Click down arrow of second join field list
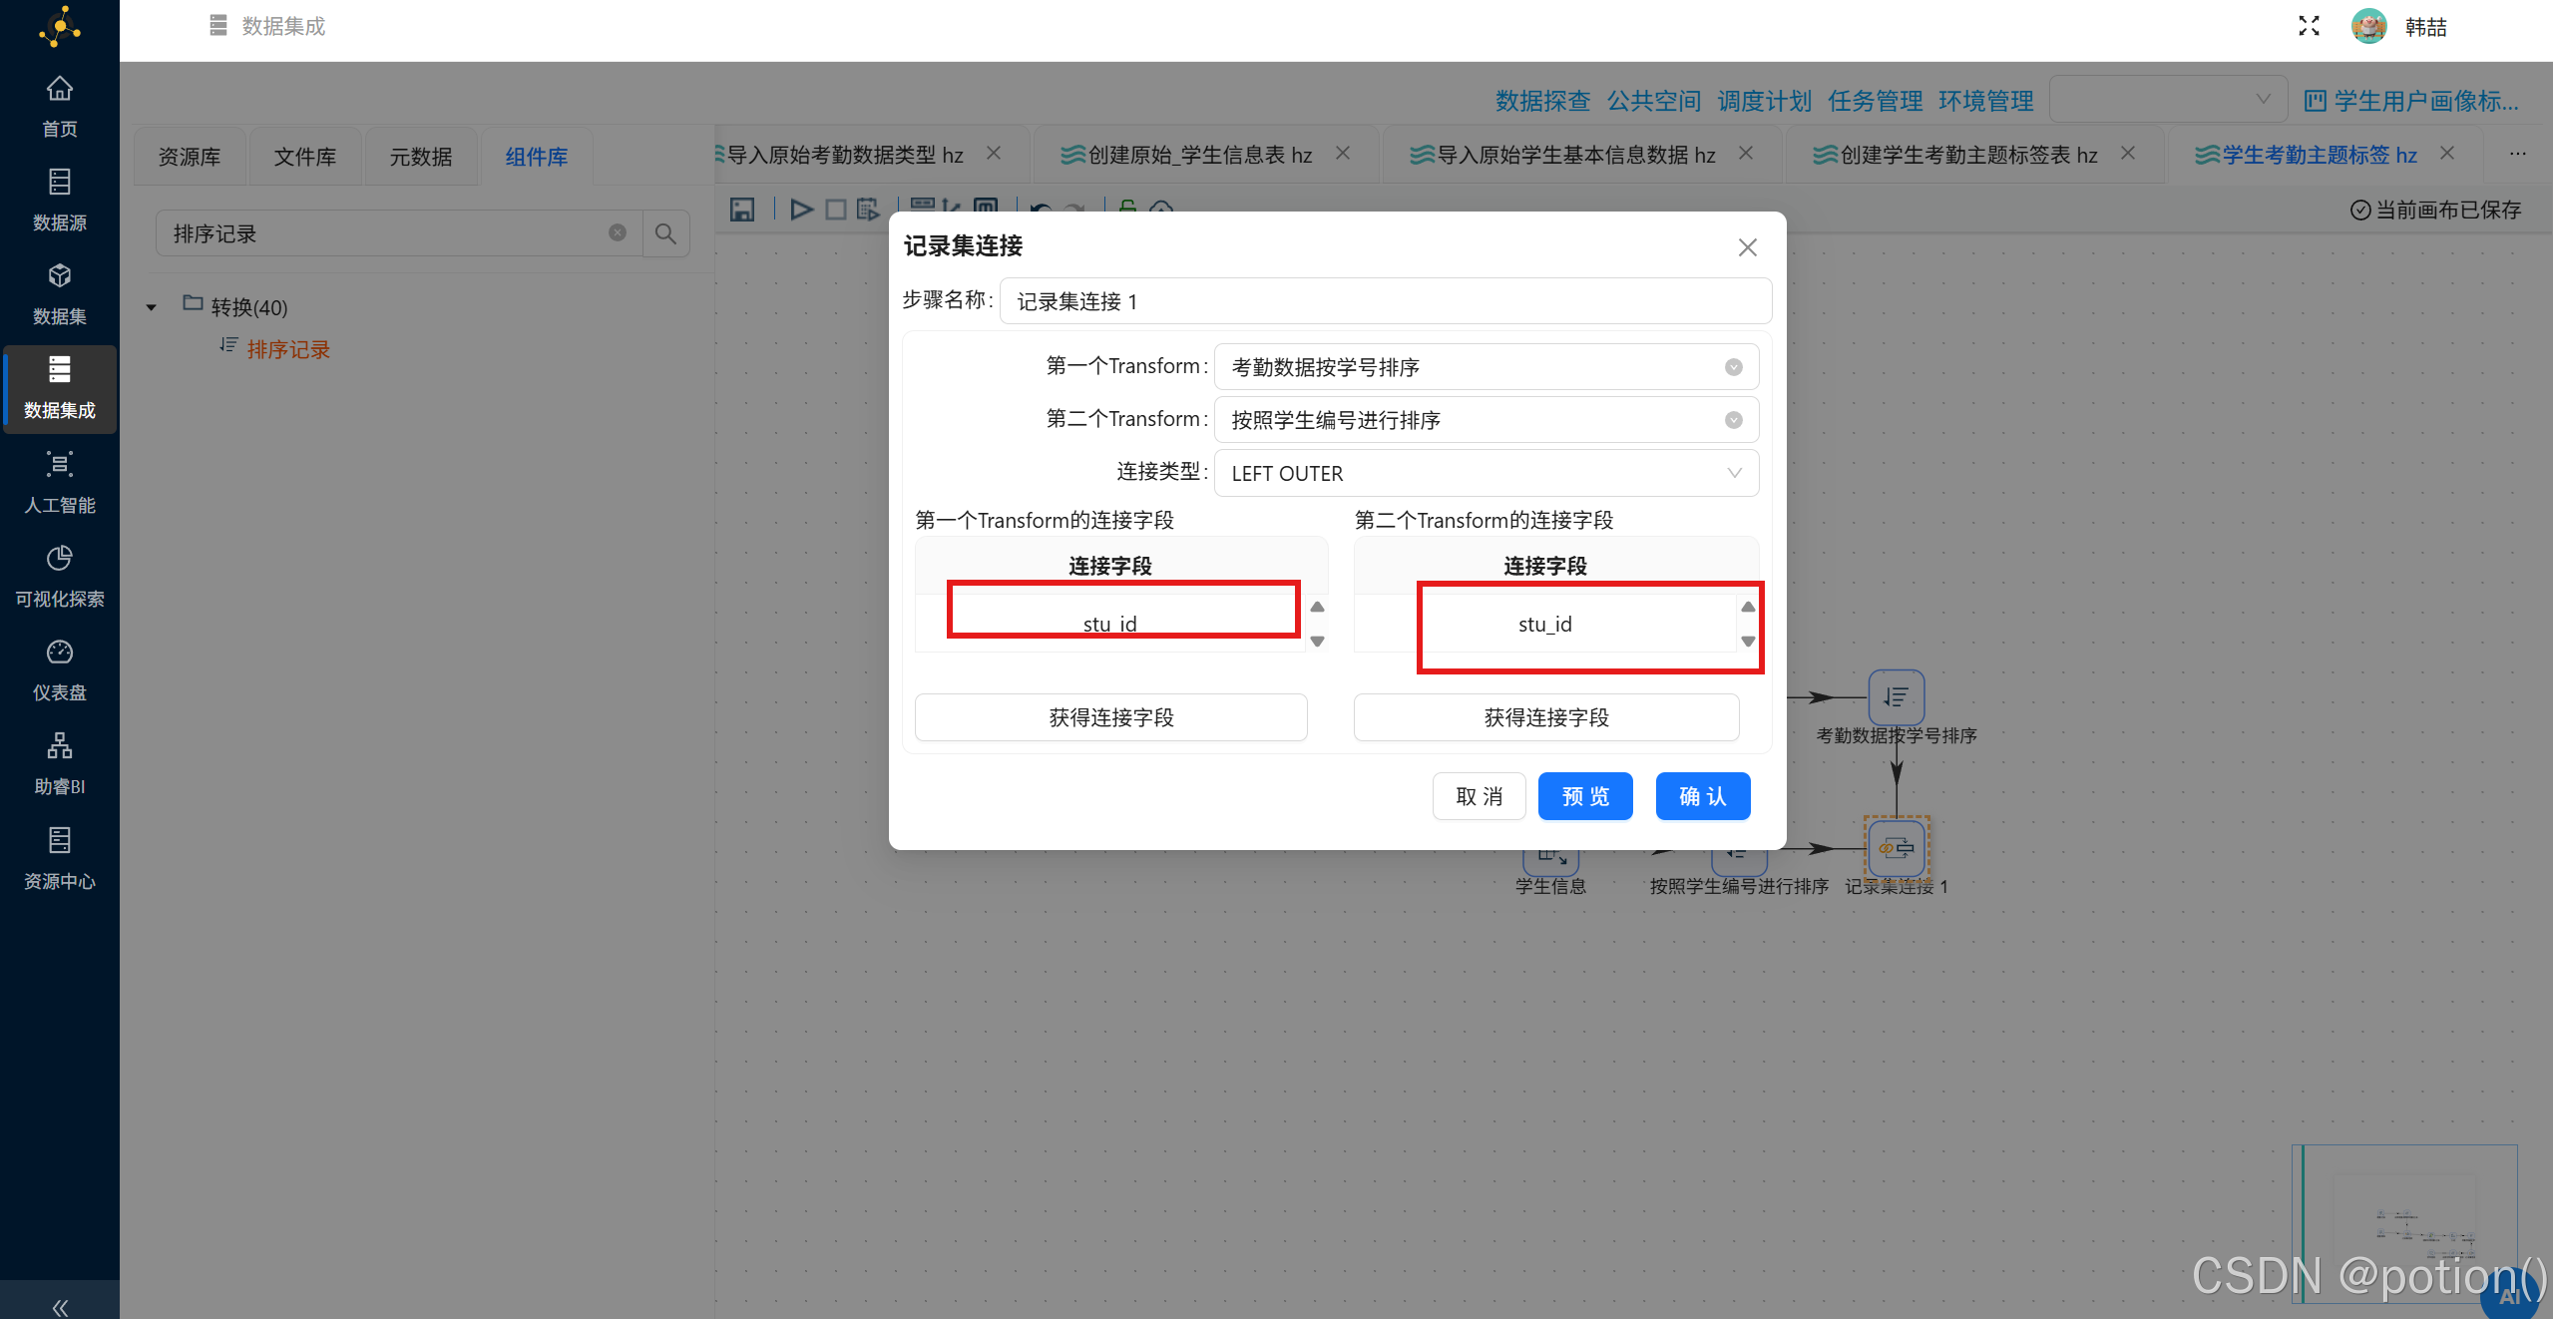This screenshot has height=1319, width=2553. point(1748,642)
